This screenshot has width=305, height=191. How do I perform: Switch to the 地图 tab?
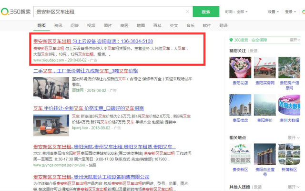pyautogui.click(x=141, y=25)
